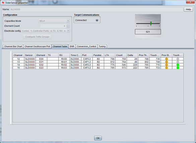Switch to the Channel Bar Chart tab
The image size is (196, 143).
coord(13,46)
